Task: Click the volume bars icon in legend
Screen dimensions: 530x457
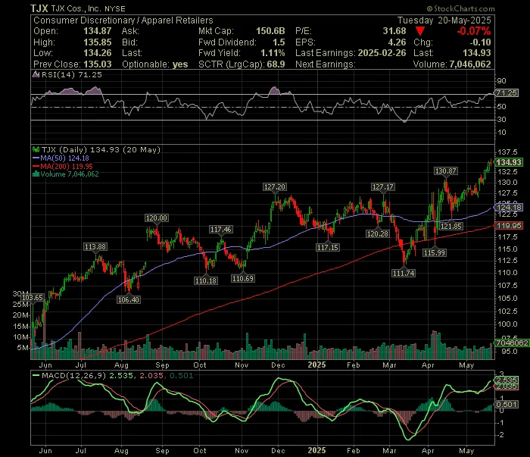Action: 36,174
